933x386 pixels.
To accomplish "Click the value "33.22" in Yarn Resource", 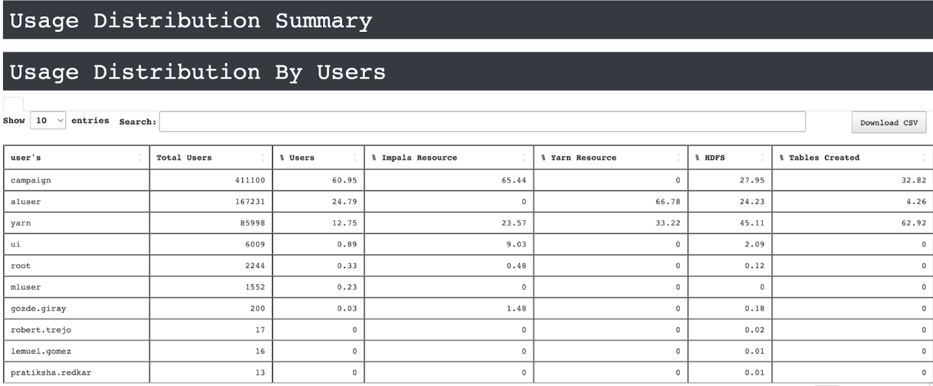I will (x=668, y=223).
